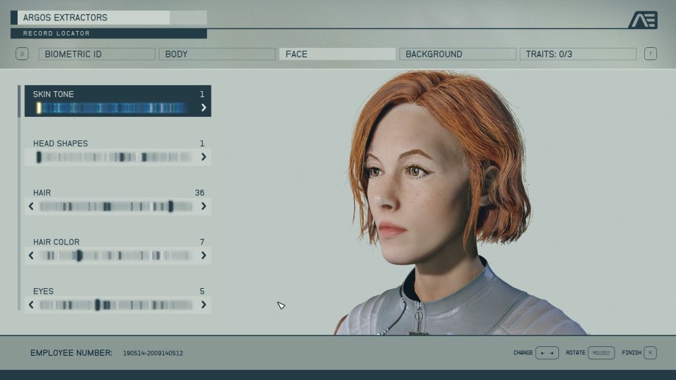676x380 pixels.
Task: Open the Background tab
Action: (458, 54)
